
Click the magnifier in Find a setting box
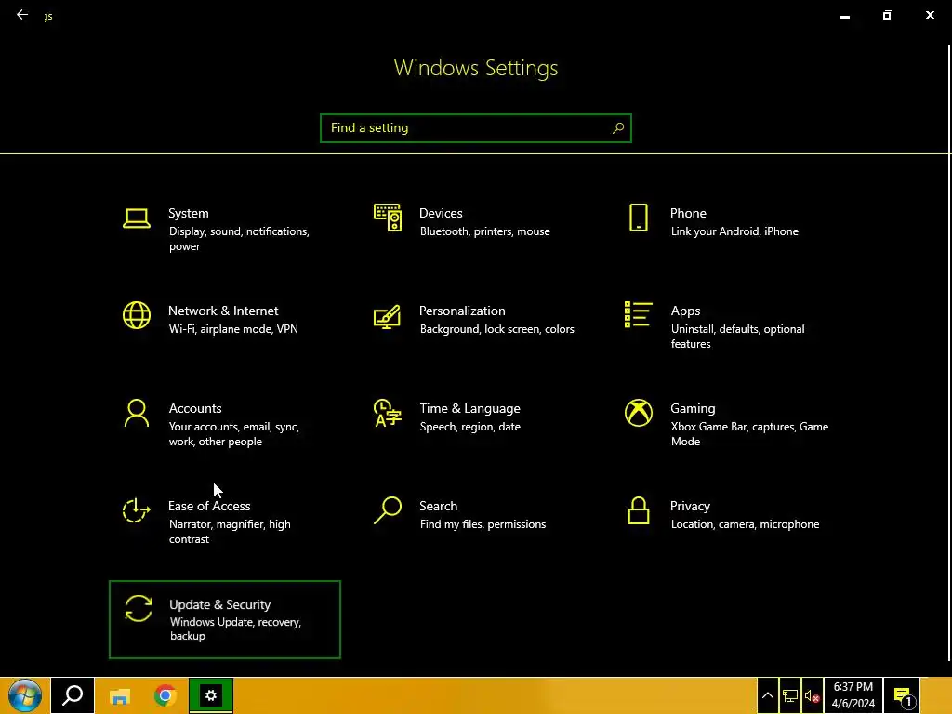tap(618, 128)
